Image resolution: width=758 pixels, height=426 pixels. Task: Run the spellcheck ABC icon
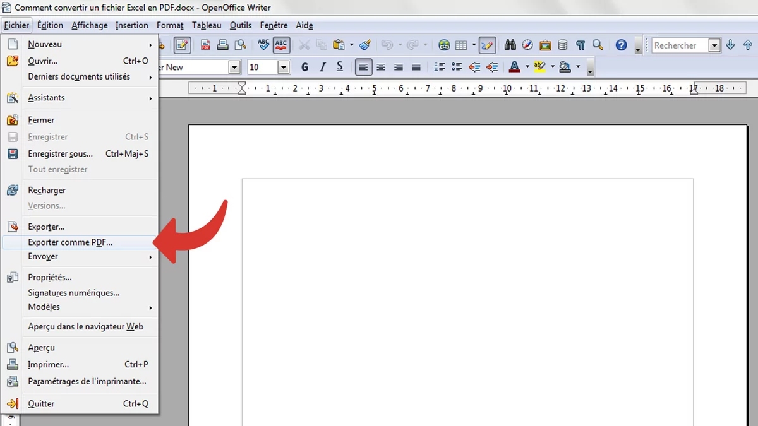click(x=263, y=45)
